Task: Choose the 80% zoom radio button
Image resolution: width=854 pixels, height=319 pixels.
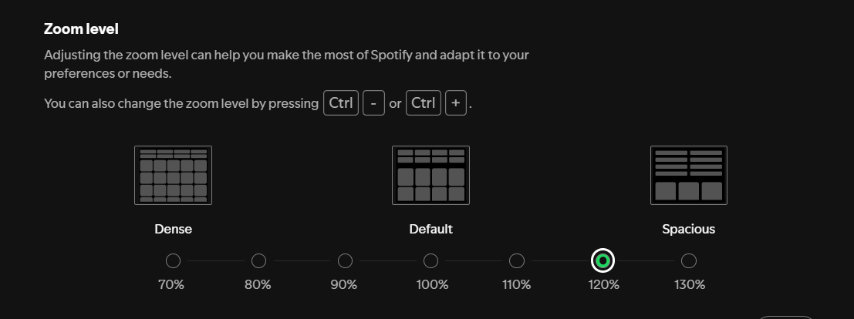Action: point(258,261)
